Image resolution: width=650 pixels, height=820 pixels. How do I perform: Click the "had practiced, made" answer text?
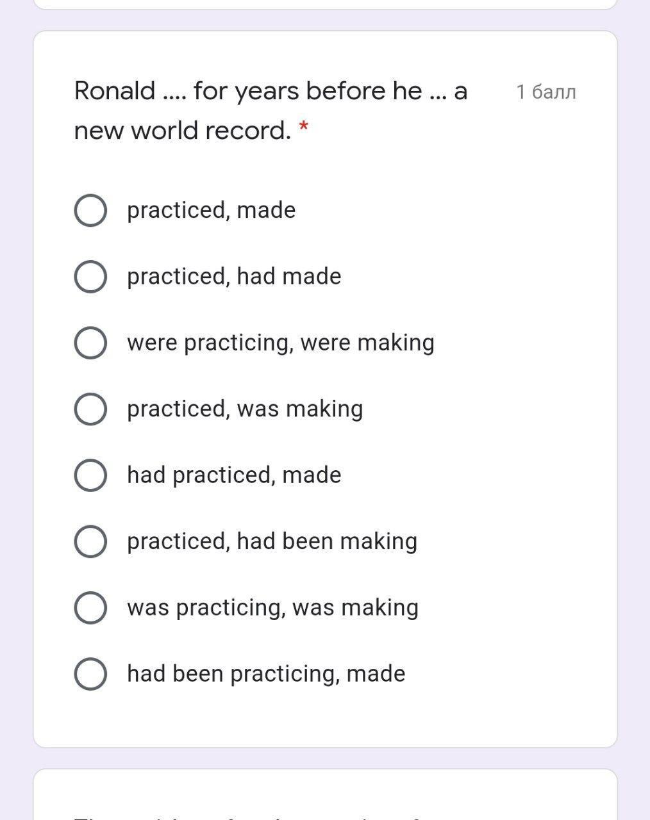click(234, 475)
